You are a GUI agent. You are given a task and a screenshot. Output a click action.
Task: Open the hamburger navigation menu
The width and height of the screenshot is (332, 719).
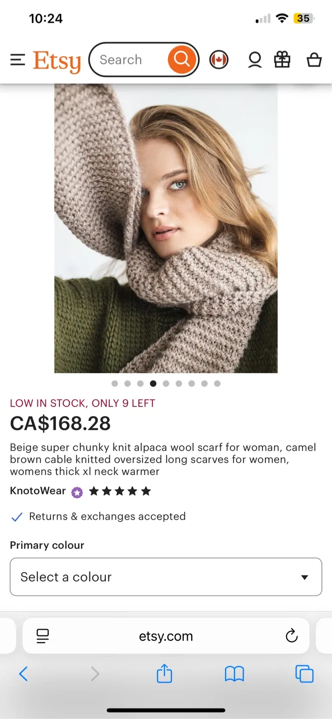point(17,59)
